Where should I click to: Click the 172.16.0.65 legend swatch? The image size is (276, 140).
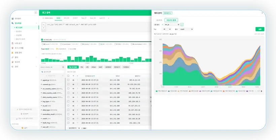point(178,91)
